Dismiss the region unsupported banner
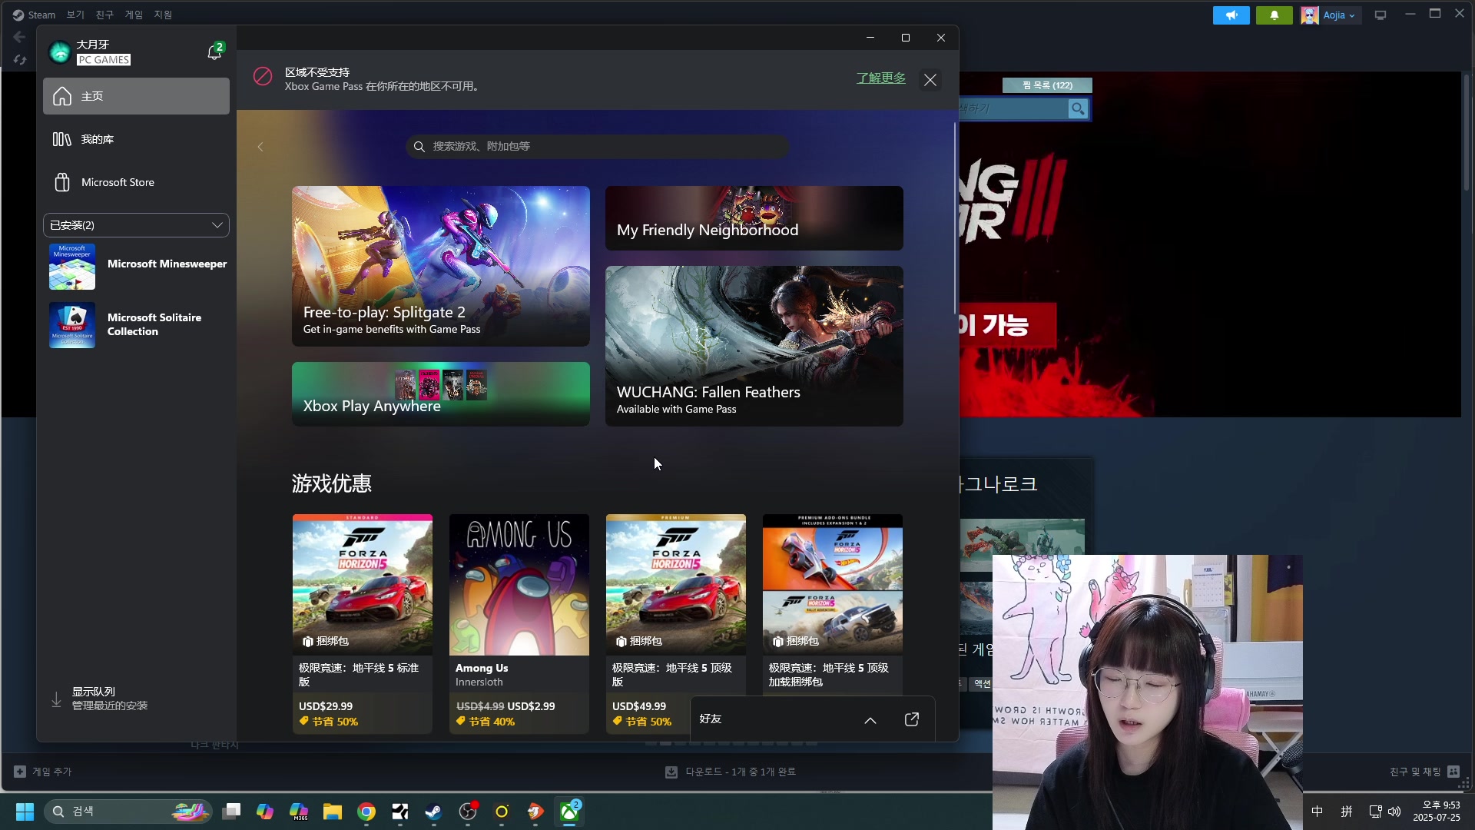The width and height of the screenshot is (1475, 830). 930,80
